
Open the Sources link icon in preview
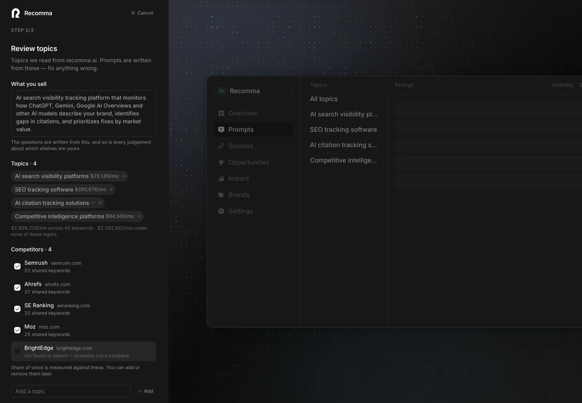coord(221,146)
